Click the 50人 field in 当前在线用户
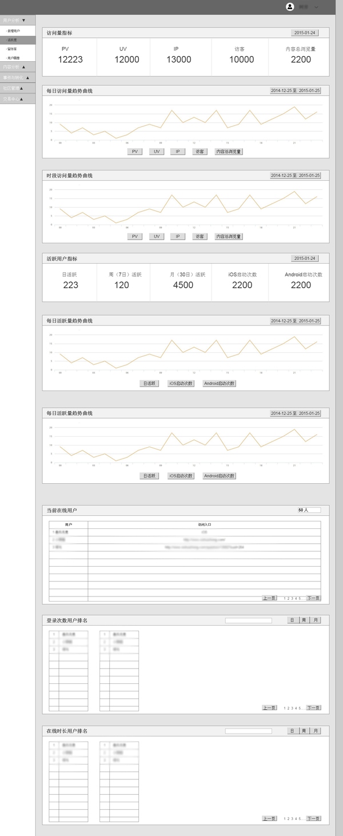This screenshot has height=836, width=343. [309, 509]
